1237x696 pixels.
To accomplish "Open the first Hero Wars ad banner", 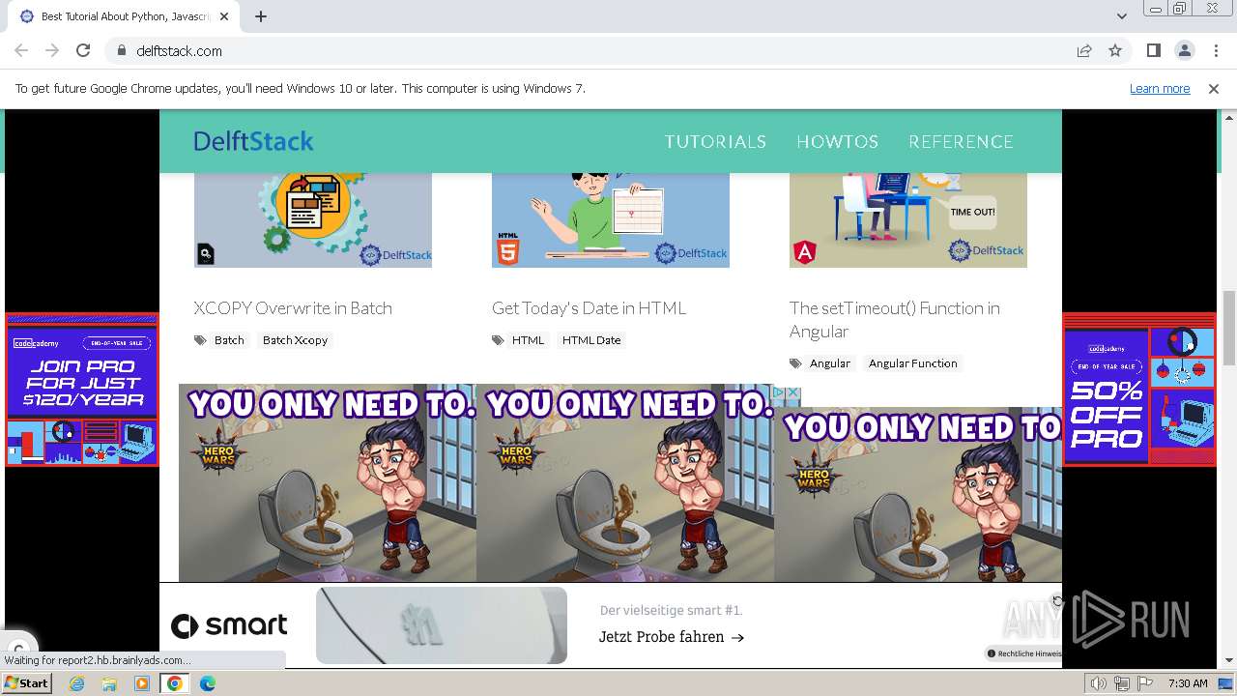I will pyautogui.click(x=328, y=482).
